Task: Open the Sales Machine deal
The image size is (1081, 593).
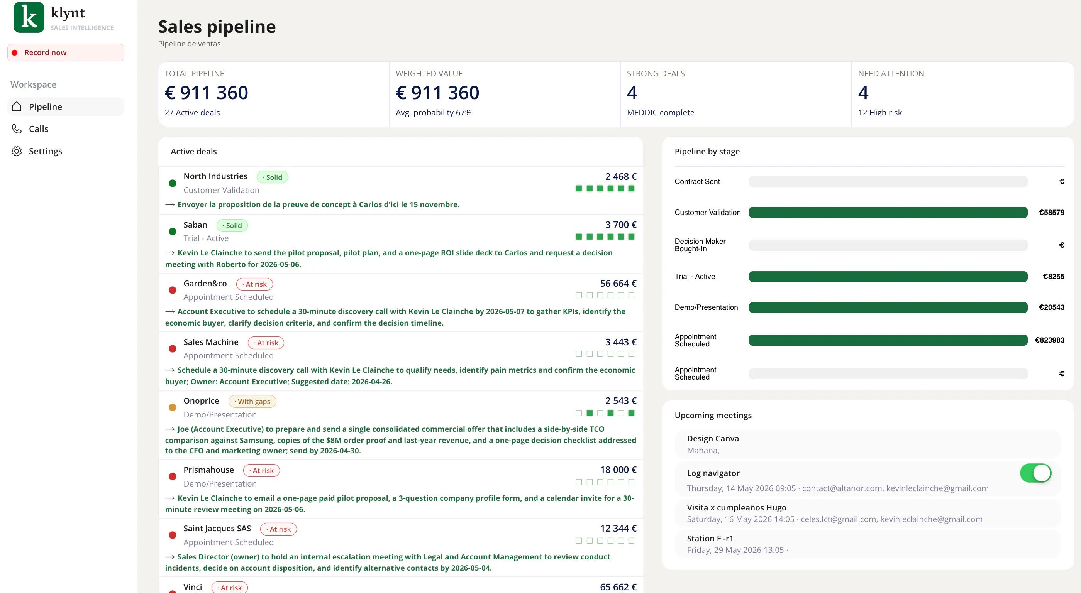Action: (401, 362)
